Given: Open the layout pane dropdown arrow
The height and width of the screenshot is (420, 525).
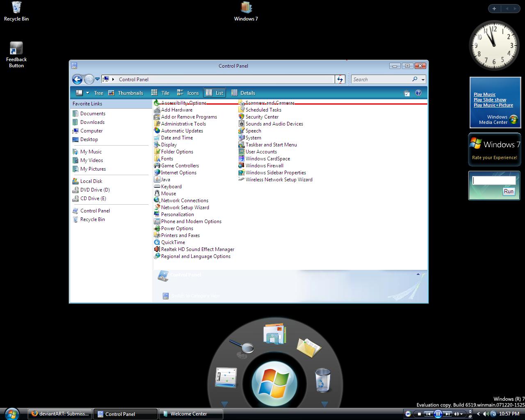Looking at the screenshot, I should [87, 93].
